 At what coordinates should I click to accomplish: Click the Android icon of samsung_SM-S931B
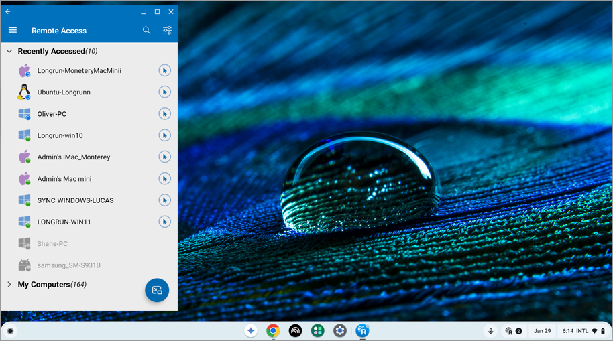24,265
